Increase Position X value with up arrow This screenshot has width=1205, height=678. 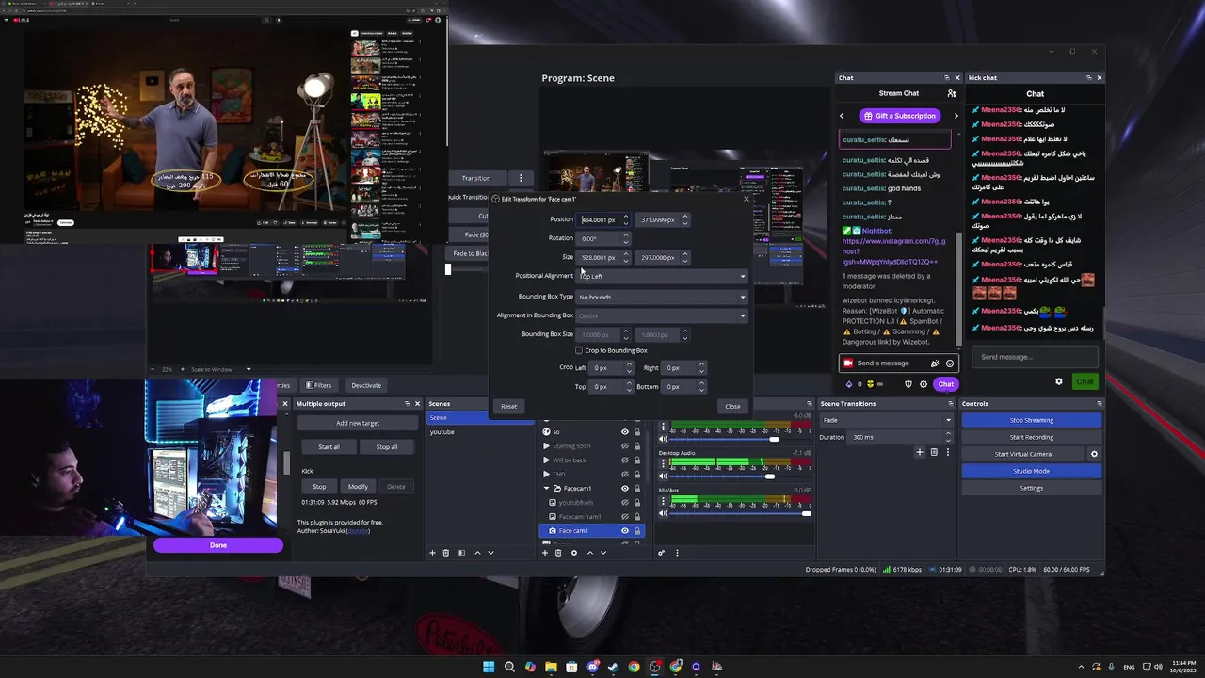(x=625, y=217)
